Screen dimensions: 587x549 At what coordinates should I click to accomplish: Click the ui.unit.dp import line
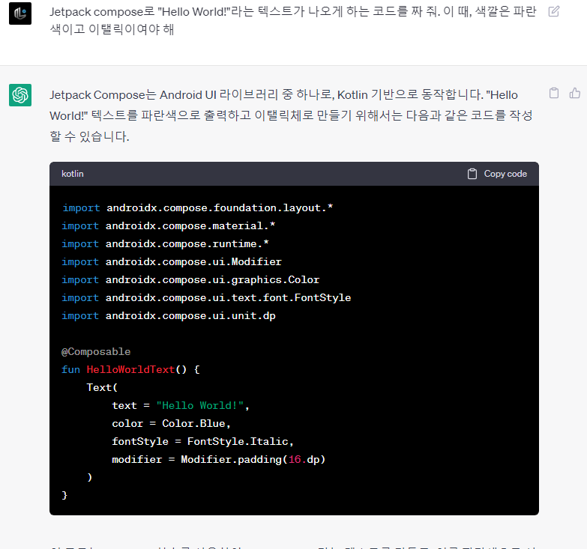click(169, 315)
